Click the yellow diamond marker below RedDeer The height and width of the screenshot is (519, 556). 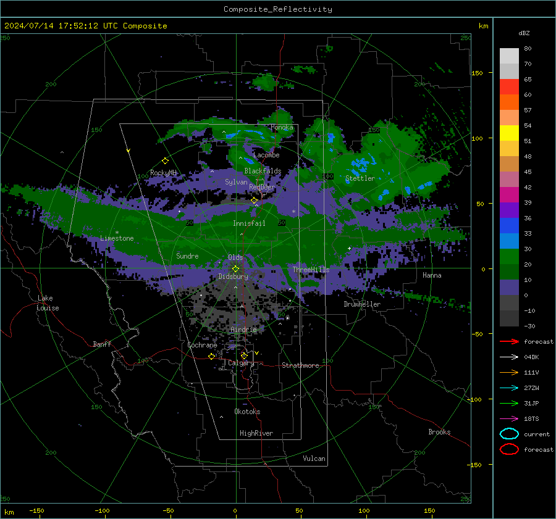click(255, 201)
